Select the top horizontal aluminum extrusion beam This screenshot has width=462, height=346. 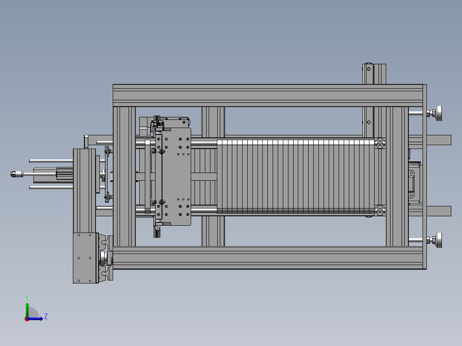[268, 95]
